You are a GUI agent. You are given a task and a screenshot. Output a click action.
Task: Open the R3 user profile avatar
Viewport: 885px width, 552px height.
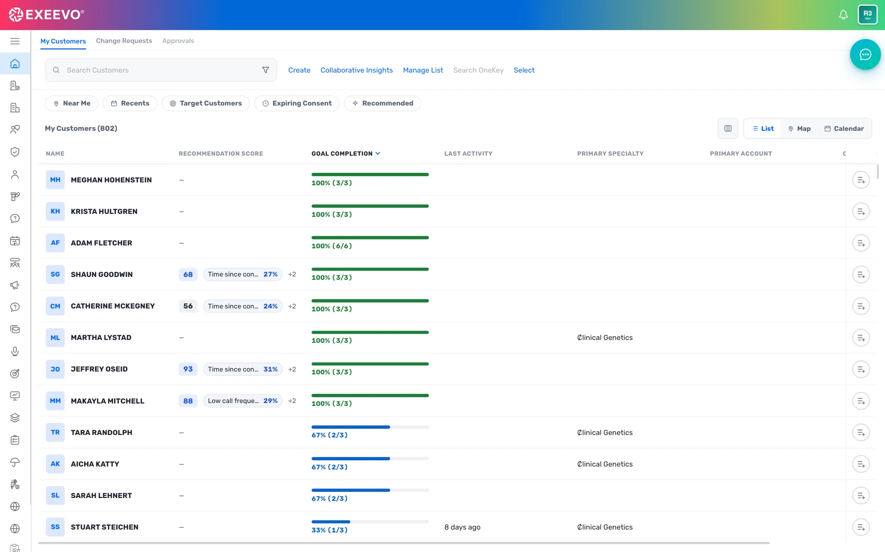(867, 14)
